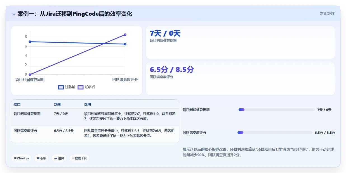Click the 6.5分 / 8.5分 table cell
Viewport: 346px width, 173px height.
pos(64,131)
